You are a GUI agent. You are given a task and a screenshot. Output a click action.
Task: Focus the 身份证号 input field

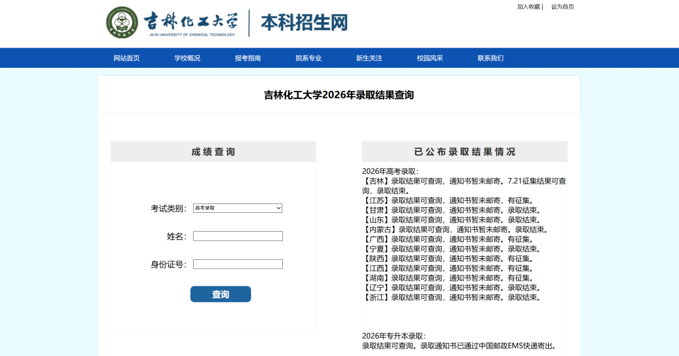[x=238, y=264]
